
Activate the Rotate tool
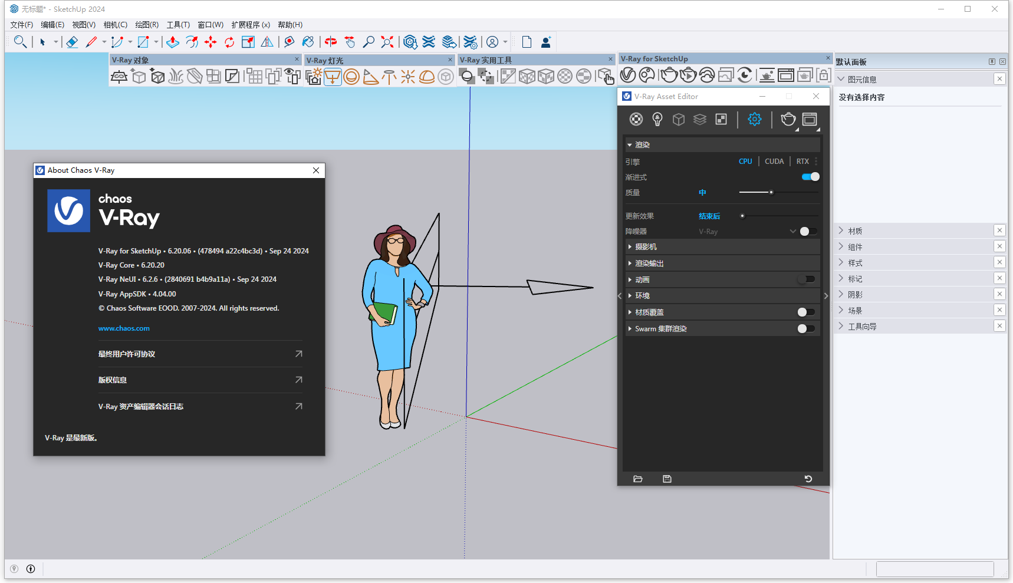tap(229, 42)
